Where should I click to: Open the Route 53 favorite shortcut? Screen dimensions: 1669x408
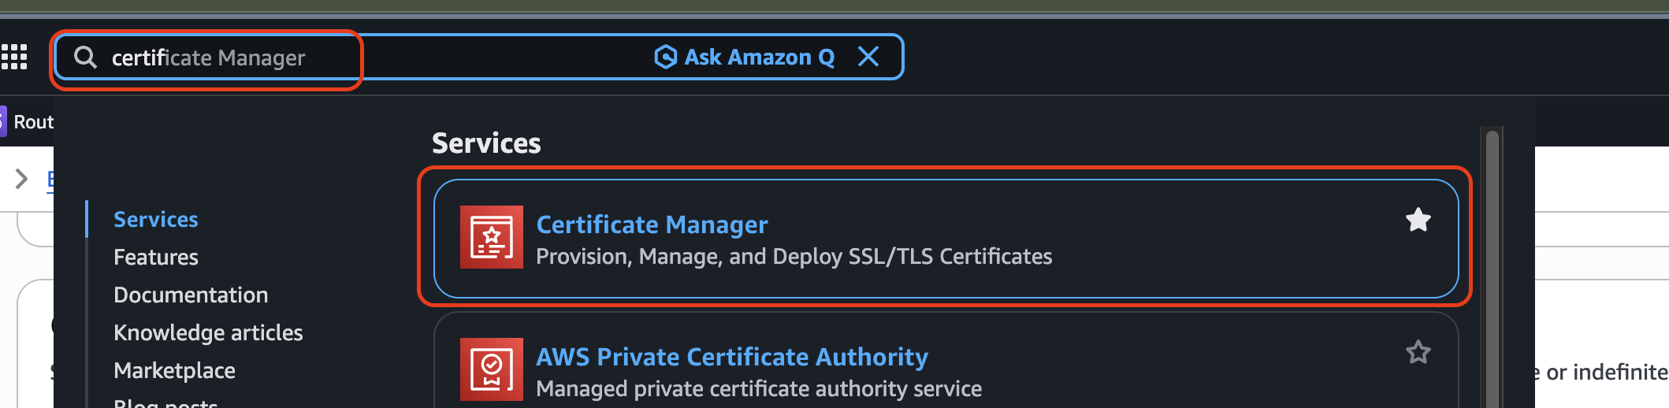tap(27, 121)
